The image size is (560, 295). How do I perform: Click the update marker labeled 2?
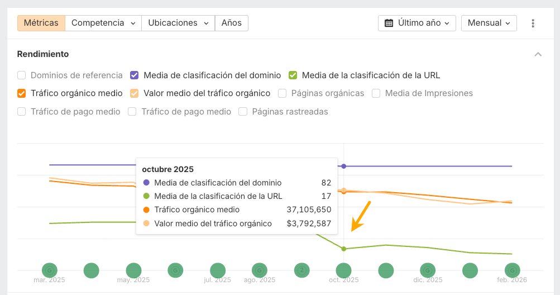tap(301, 270)
